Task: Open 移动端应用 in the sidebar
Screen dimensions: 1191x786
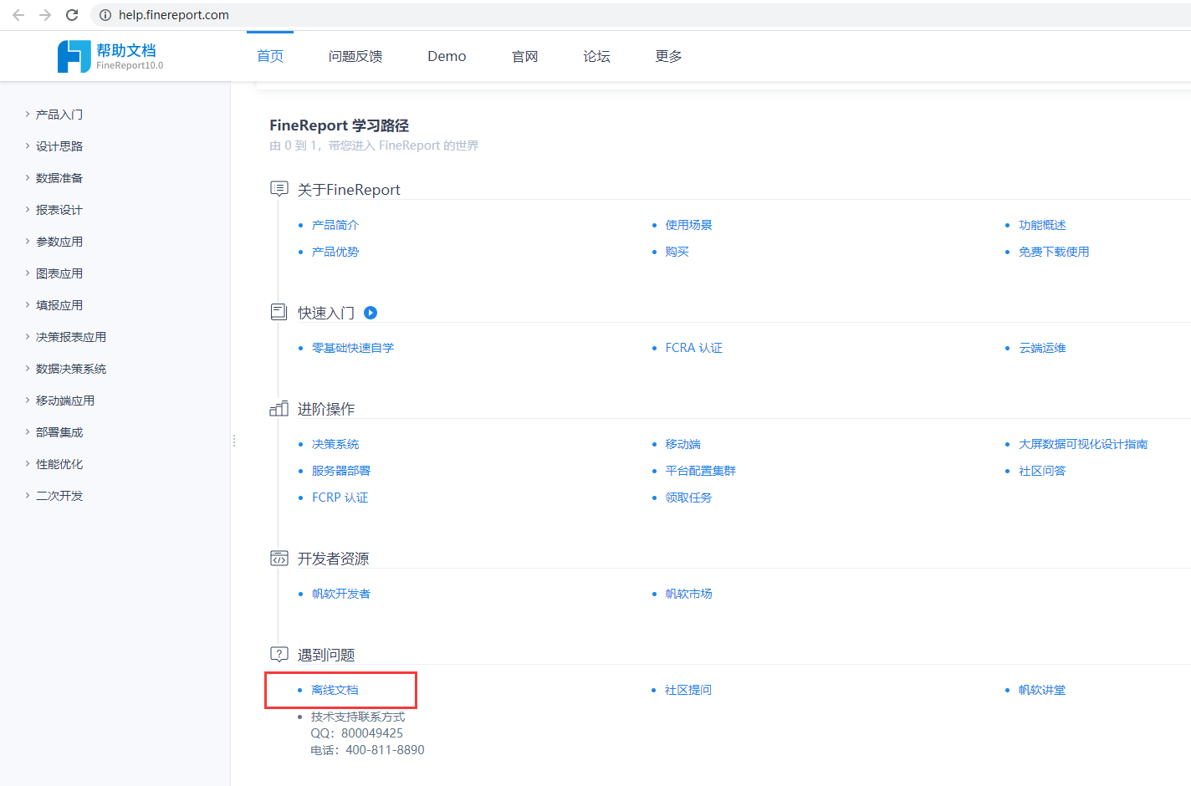Action: point(65,401)
